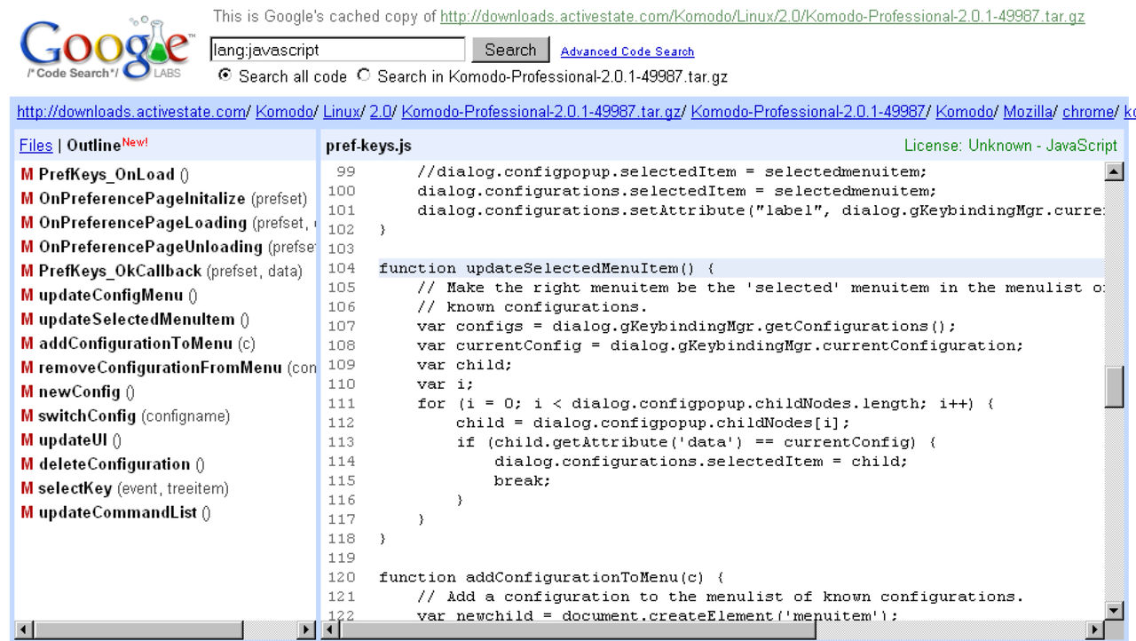Follow the Mozilla breadcrumb link
The width and height of the screenshot is (1136, 641).
1029,112
